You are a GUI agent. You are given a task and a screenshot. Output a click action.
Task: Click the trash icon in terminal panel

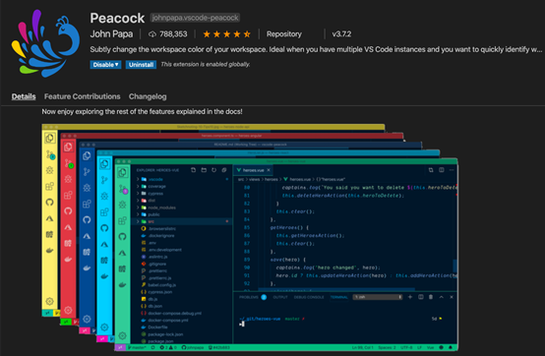click(431, 297)
